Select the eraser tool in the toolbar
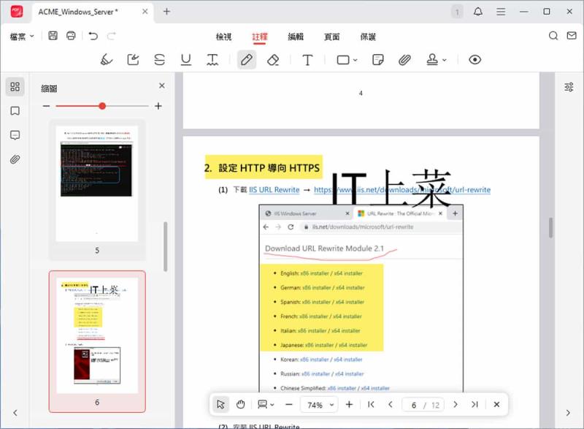Image resolution: width=584 pixels, height=429 pixels. coord(273,59)
